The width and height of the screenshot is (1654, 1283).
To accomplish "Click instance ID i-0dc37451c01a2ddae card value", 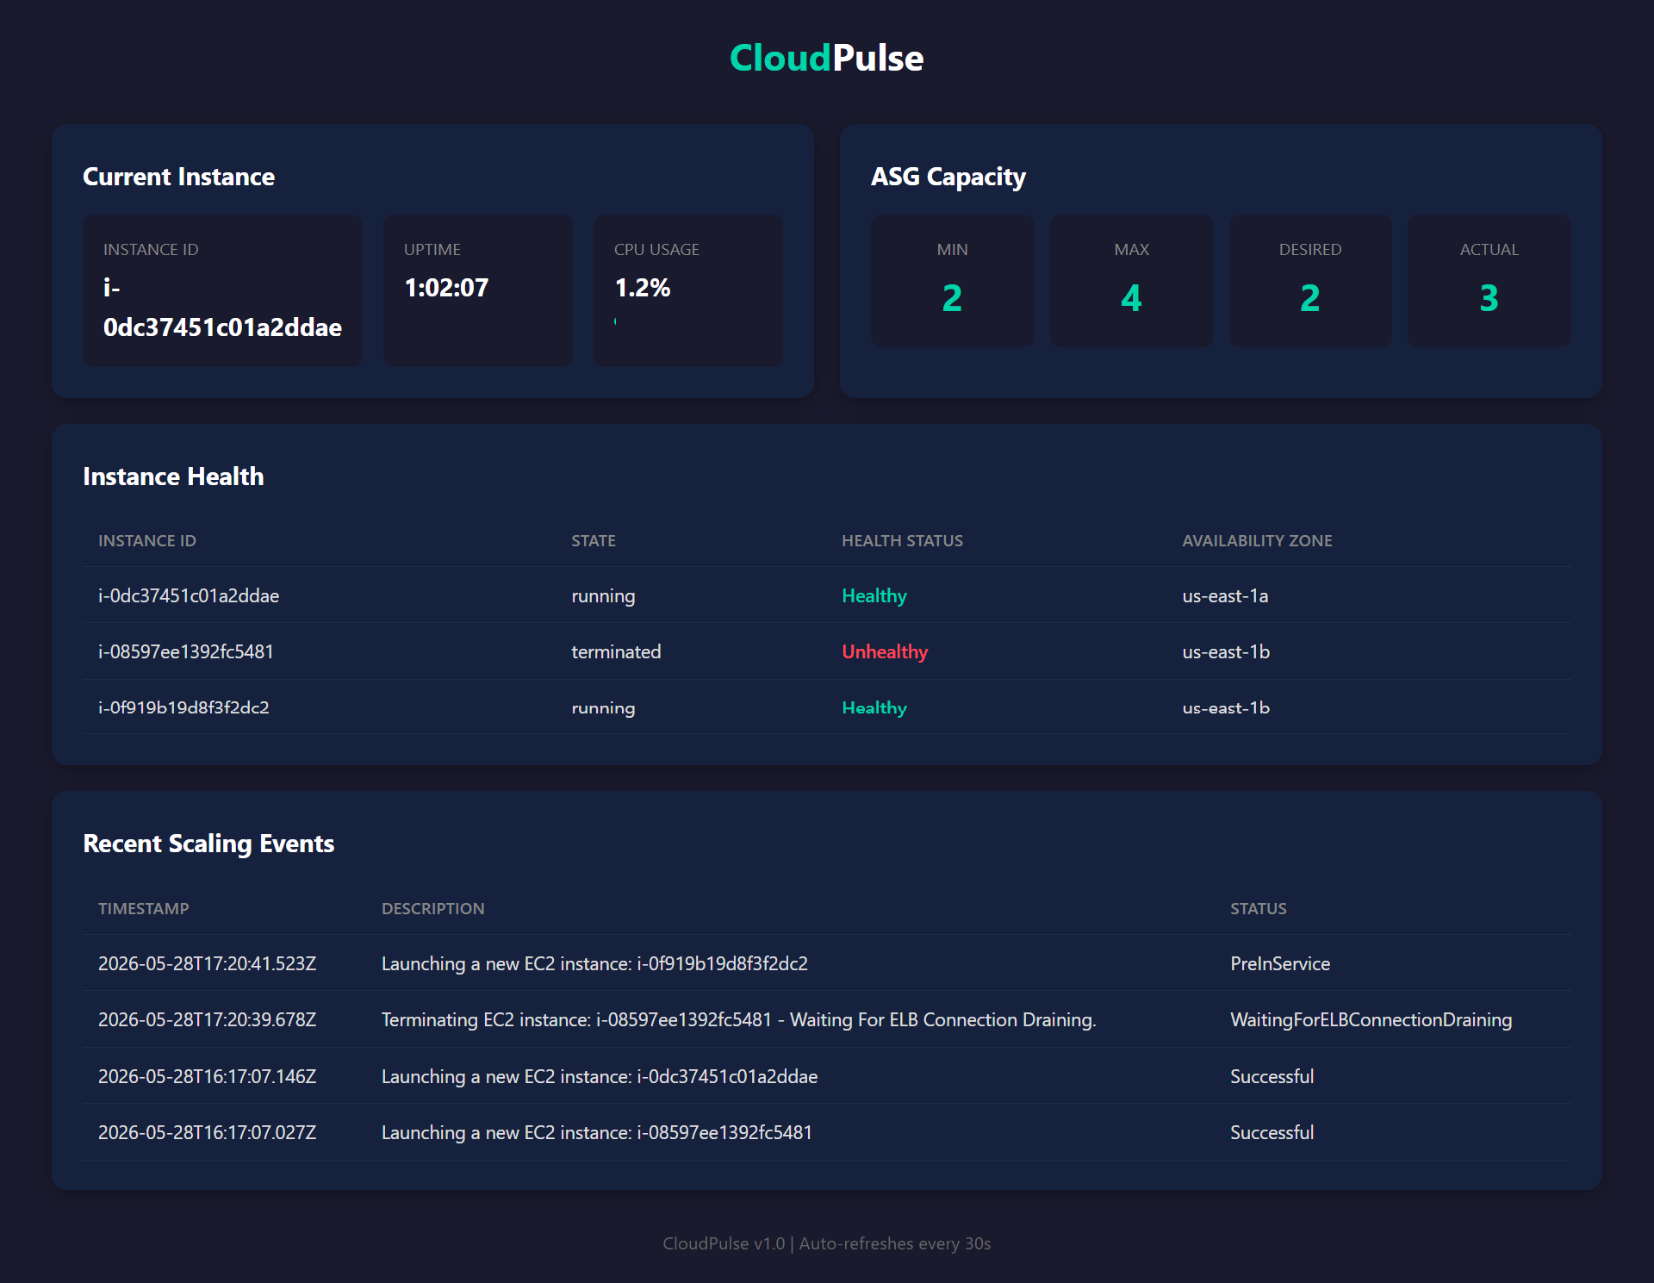I will pyautogui.click(x=222, y=308).
